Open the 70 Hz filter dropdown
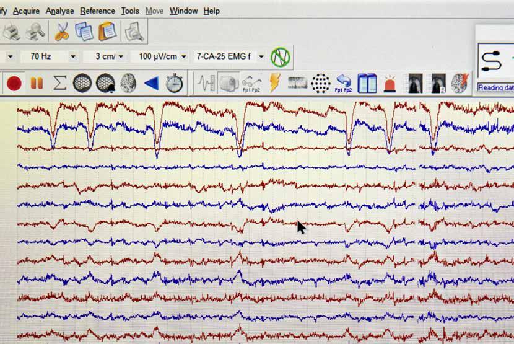 73,57
